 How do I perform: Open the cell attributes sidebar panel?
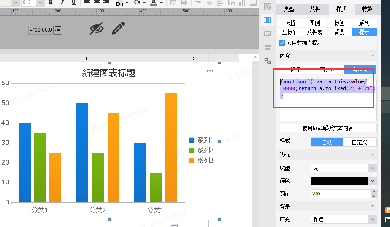pyautogui.click(x=268, y=7)
